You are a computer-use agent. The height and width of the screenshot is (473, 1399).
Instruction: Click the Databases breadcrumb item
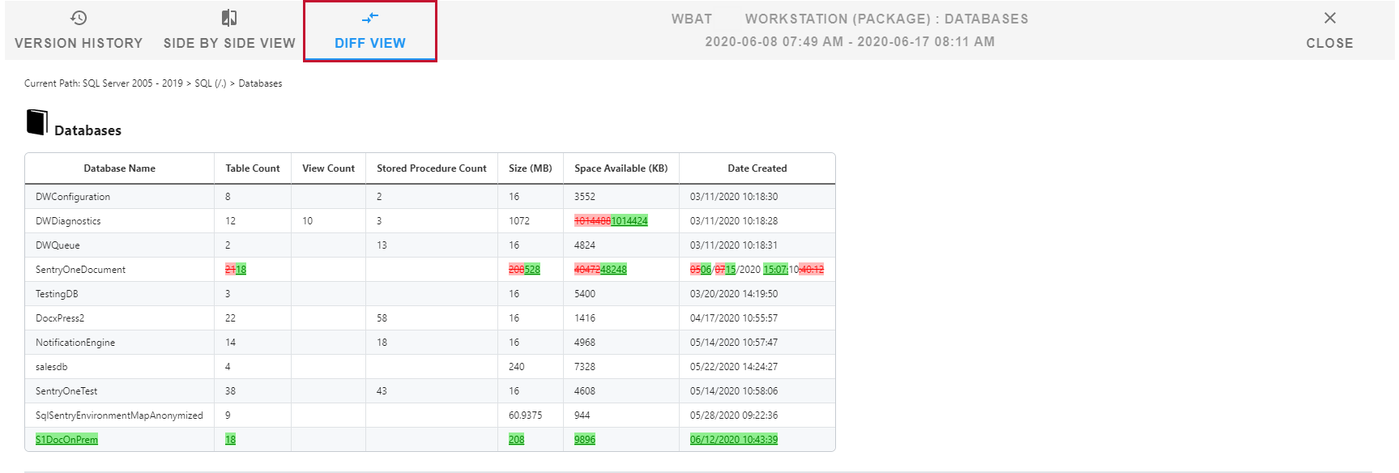pos(260,83)
